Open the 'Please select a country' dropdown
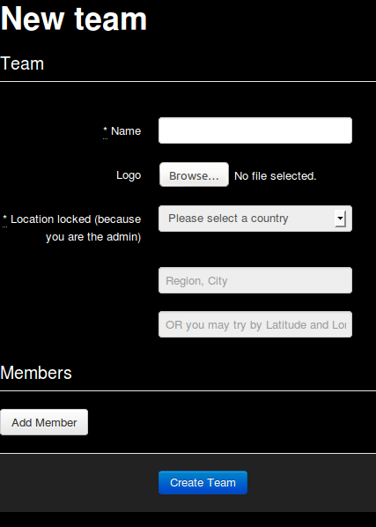The height and width of the screenshot is (527, 376). [x=255, y=219]
